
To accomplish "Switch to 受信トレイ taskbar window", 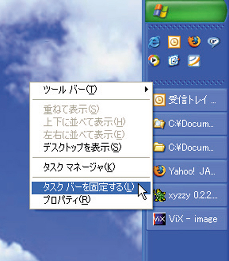I will [x=187, y=100].
